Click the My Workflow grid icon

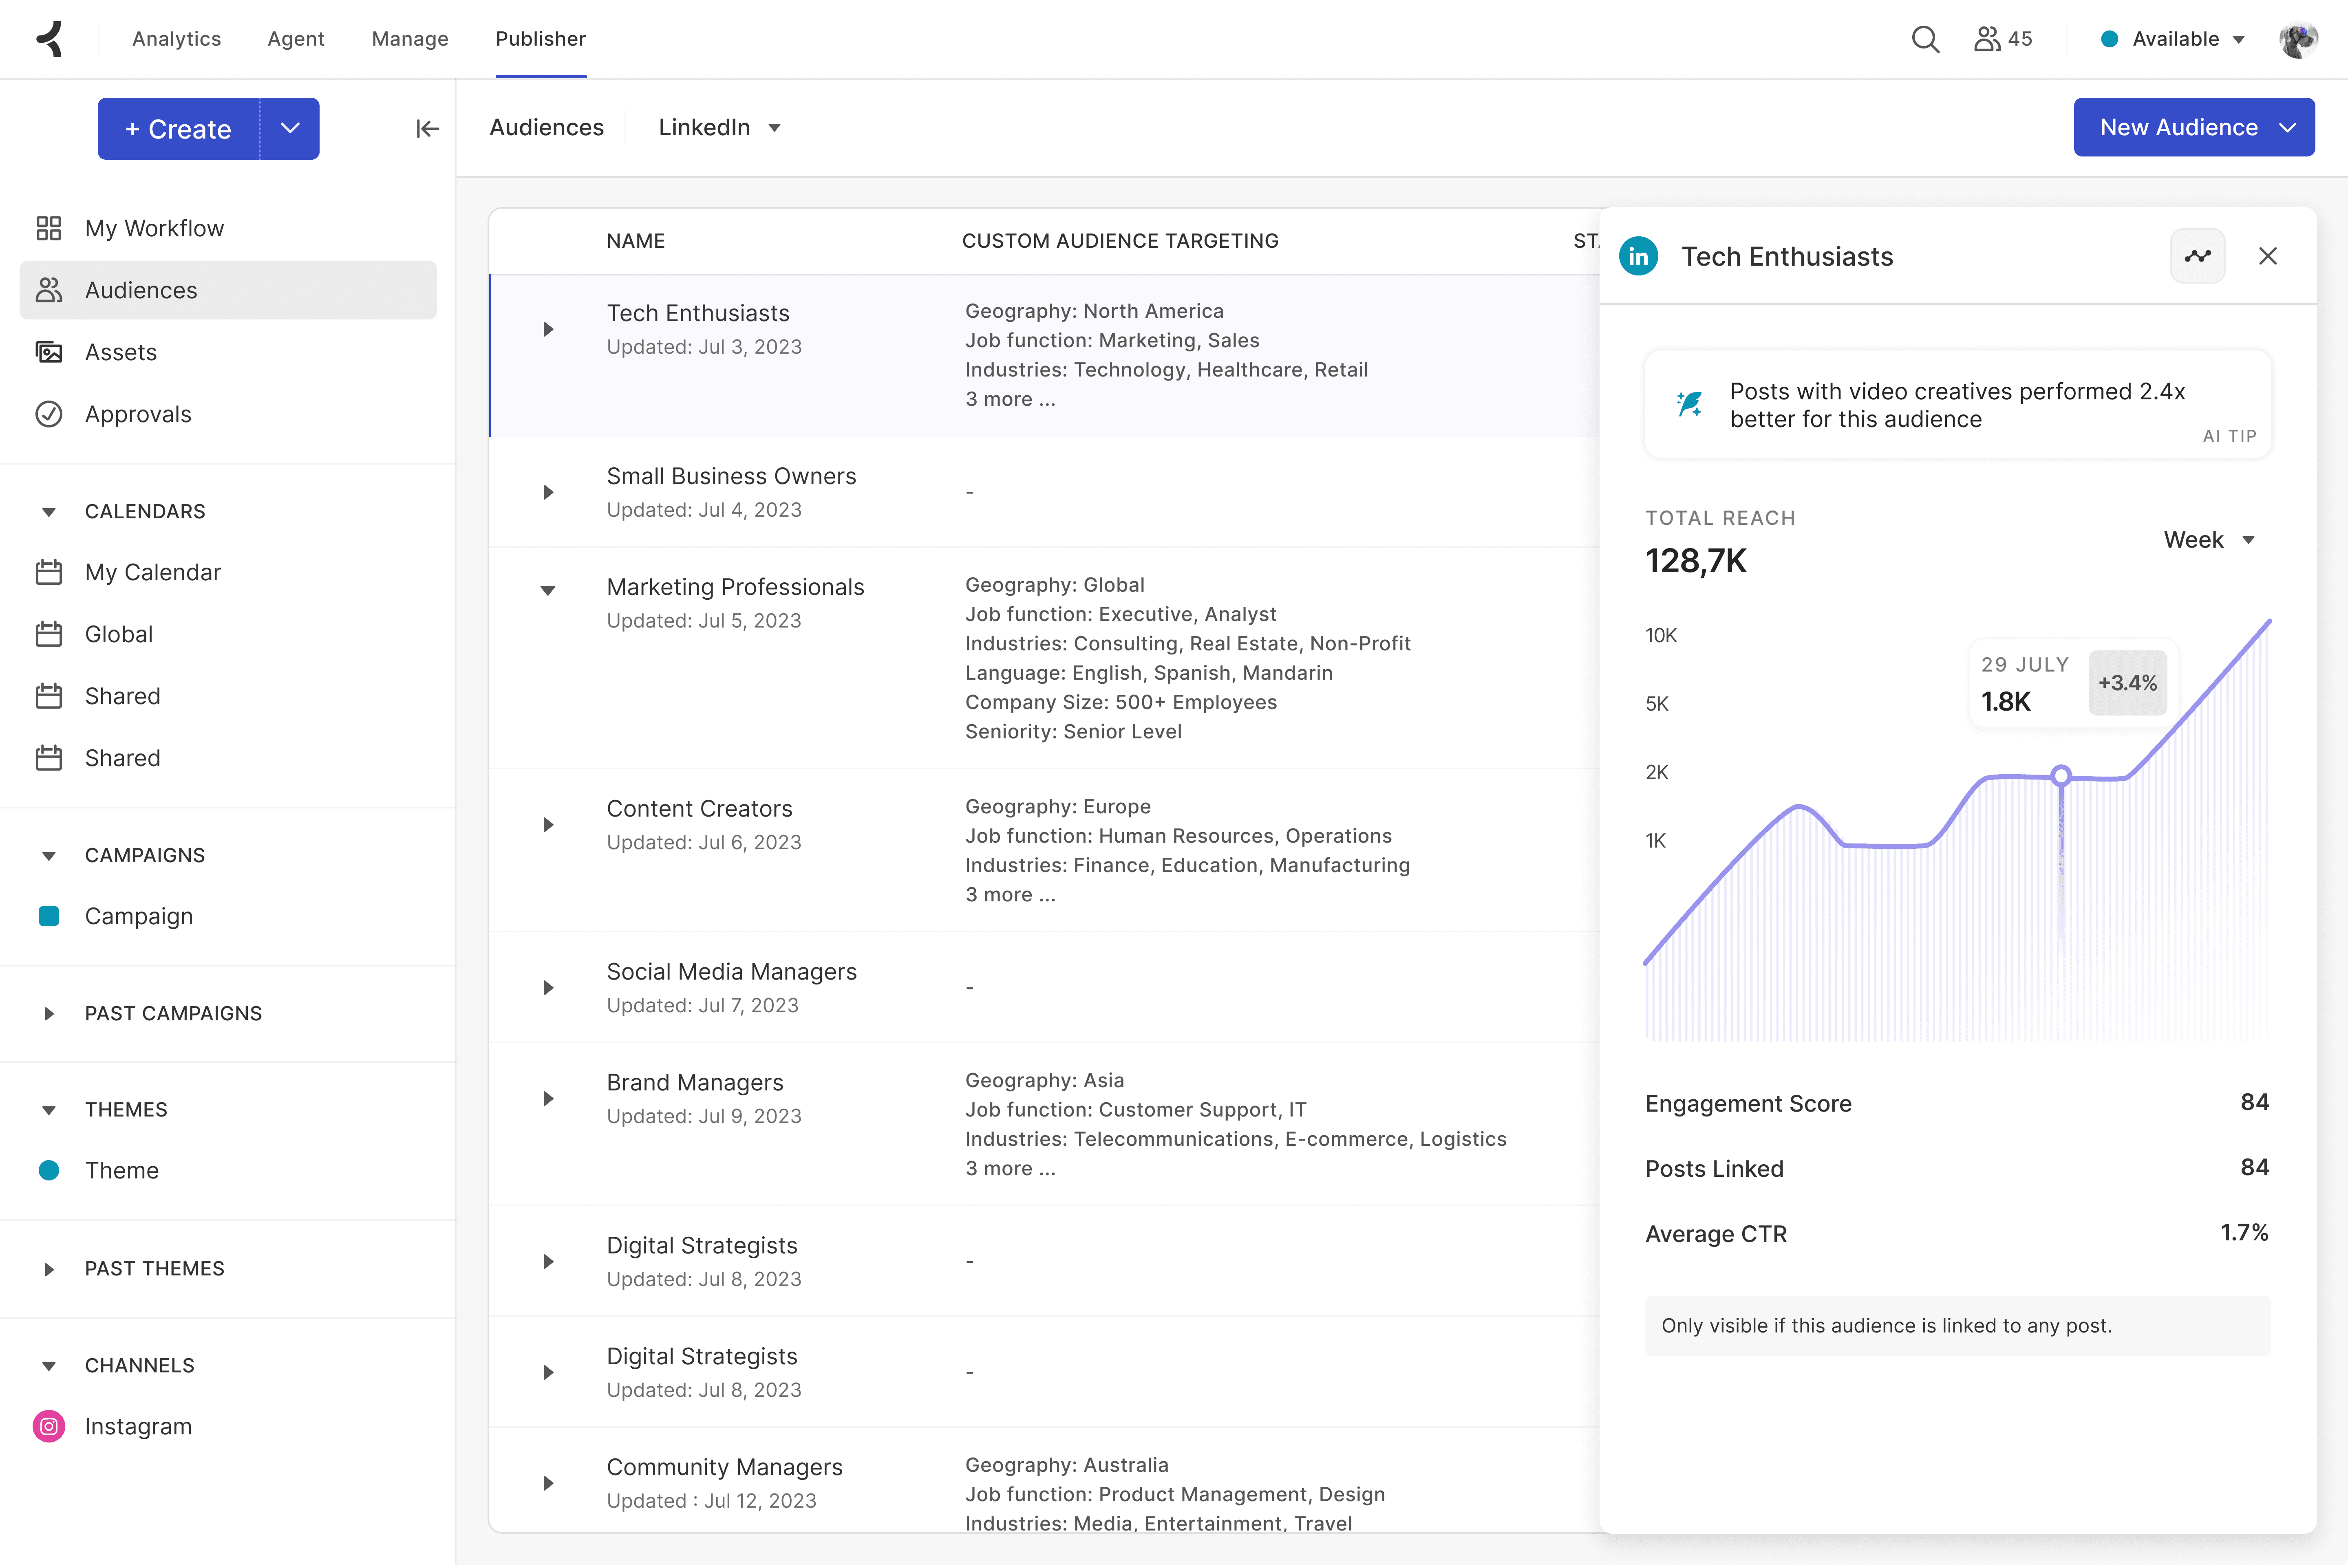49,228
